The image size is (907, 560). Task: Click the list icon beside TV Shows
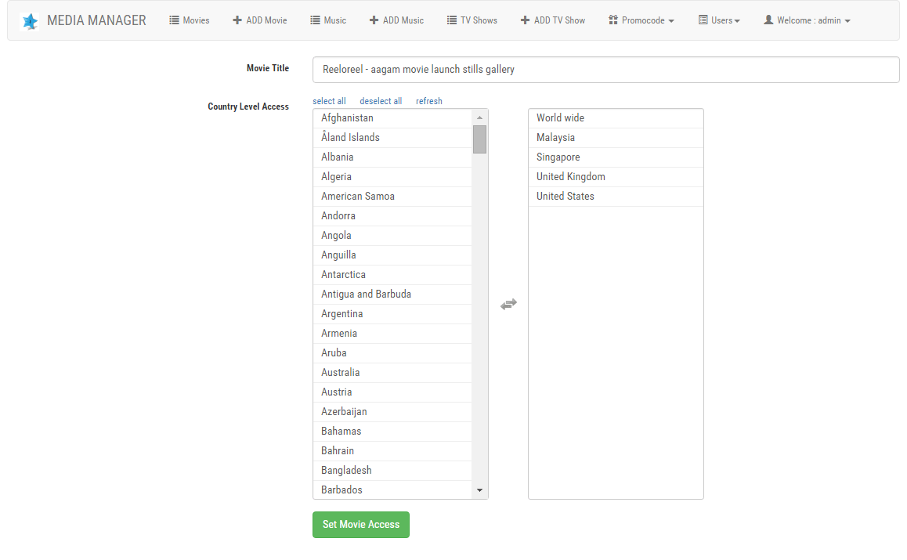tap(452, 20)
